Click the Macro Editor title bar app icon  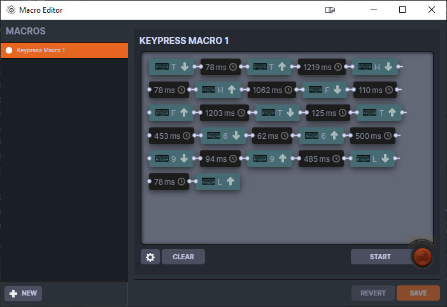coord(11,10)
